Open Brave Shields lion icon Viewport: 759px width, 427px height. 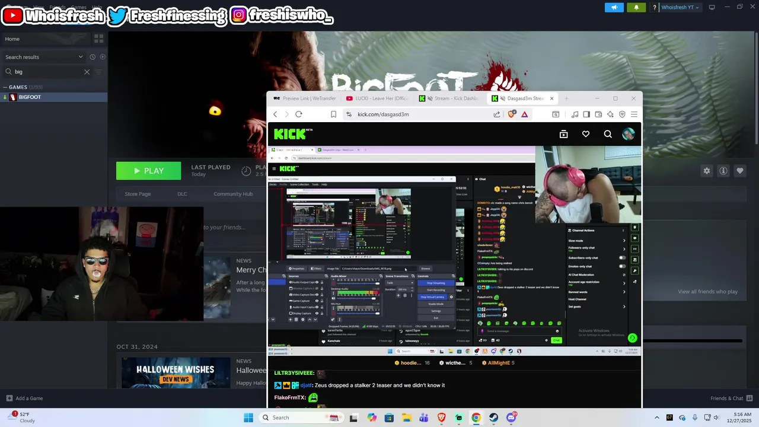[x=512, y=114]
